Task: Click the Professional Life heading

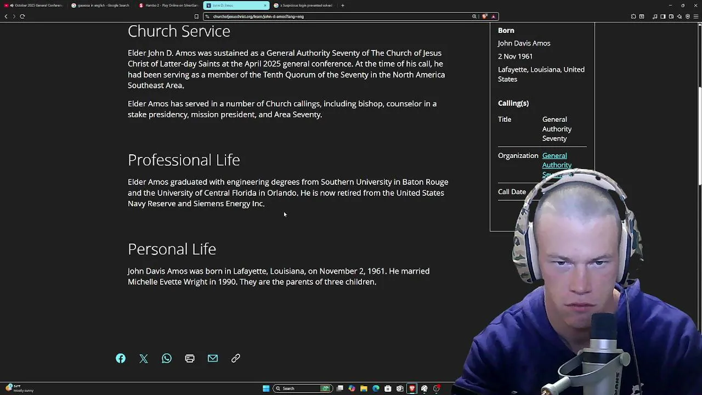Action: [x=184, y=160]
